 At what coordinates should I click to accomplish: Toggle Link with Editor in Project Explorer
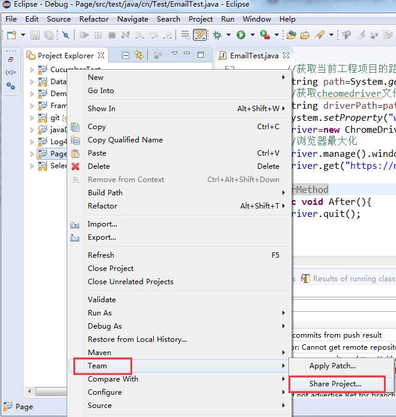click(x=139, y=55)
